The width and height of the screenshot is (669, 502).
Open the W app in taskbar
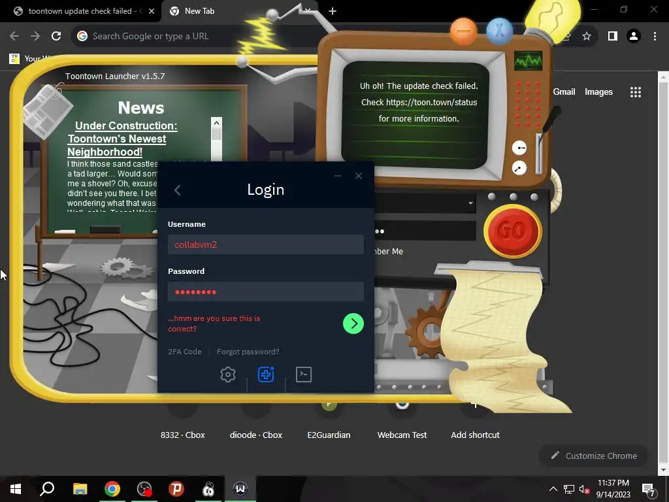240,489
